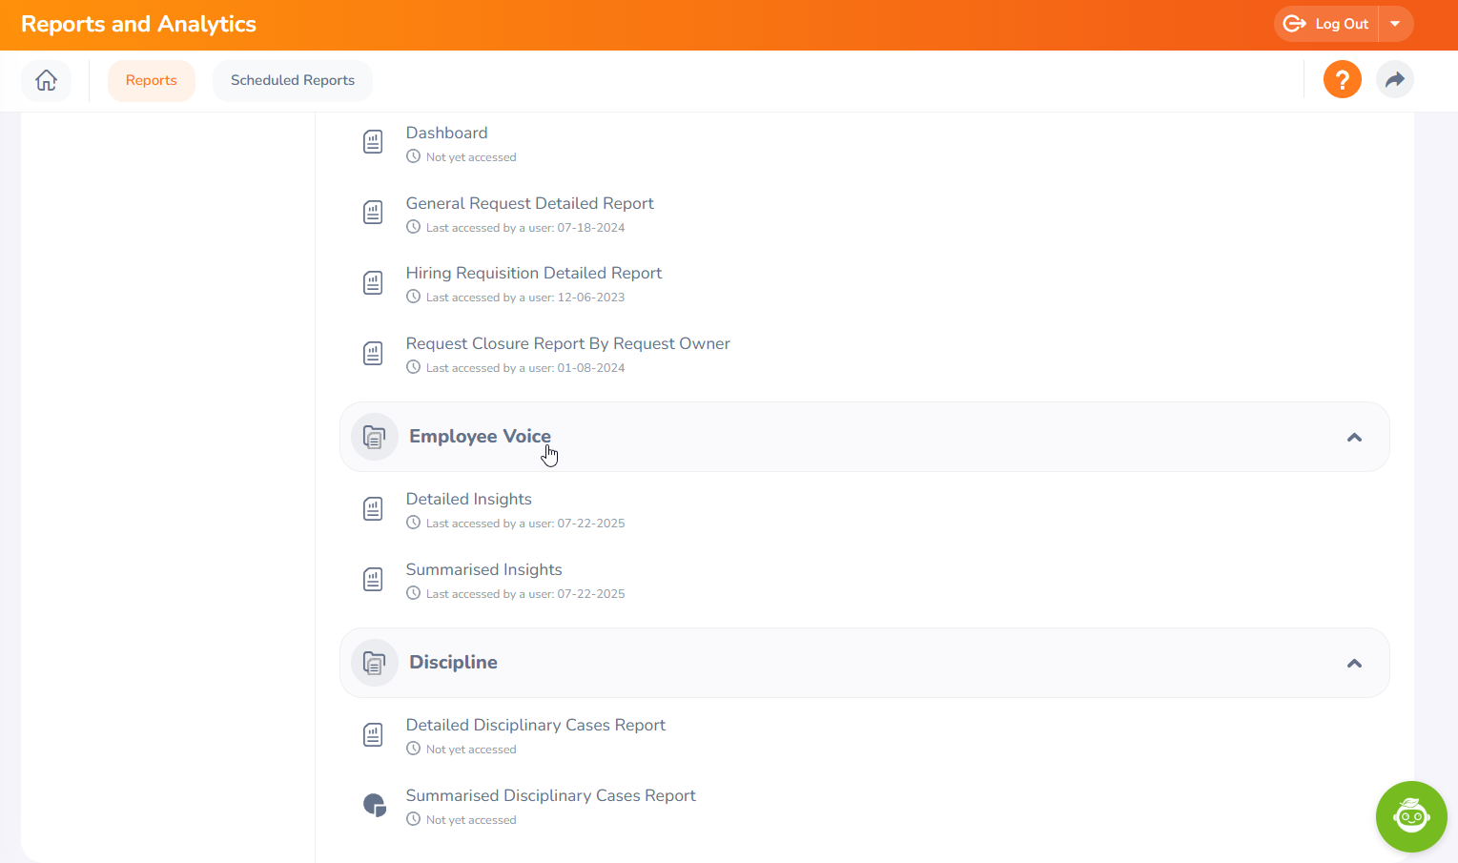Viewport: 1458px width, 863px height.
Task: Switch to the Scheduled Reports tab
Action: click(292, 80)
